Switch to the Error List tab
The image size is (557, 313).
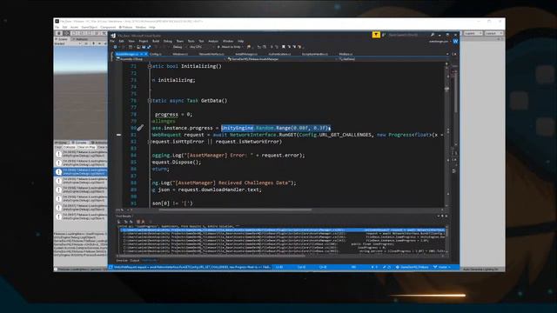pyautogui.click(x=122, y=261)
